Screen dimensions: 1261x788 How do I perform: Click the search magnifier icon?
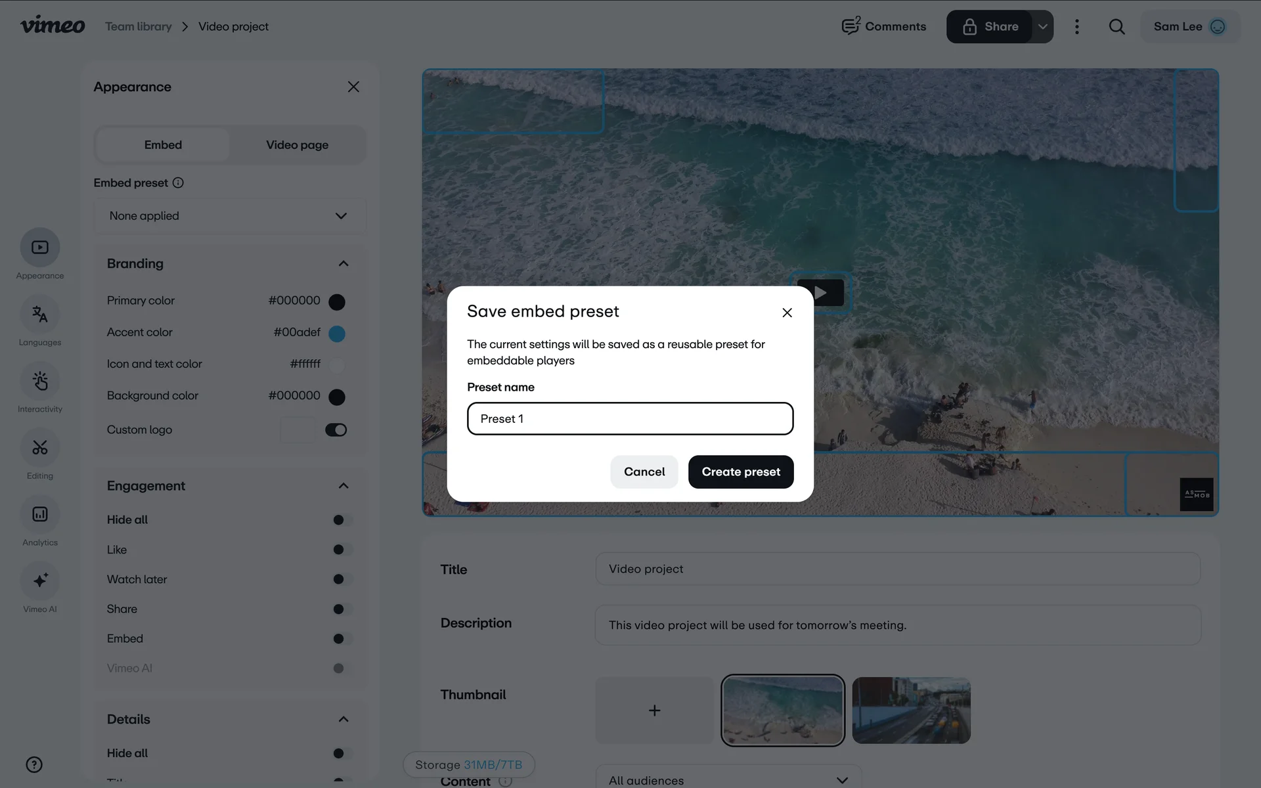(x=1117, y=27)
